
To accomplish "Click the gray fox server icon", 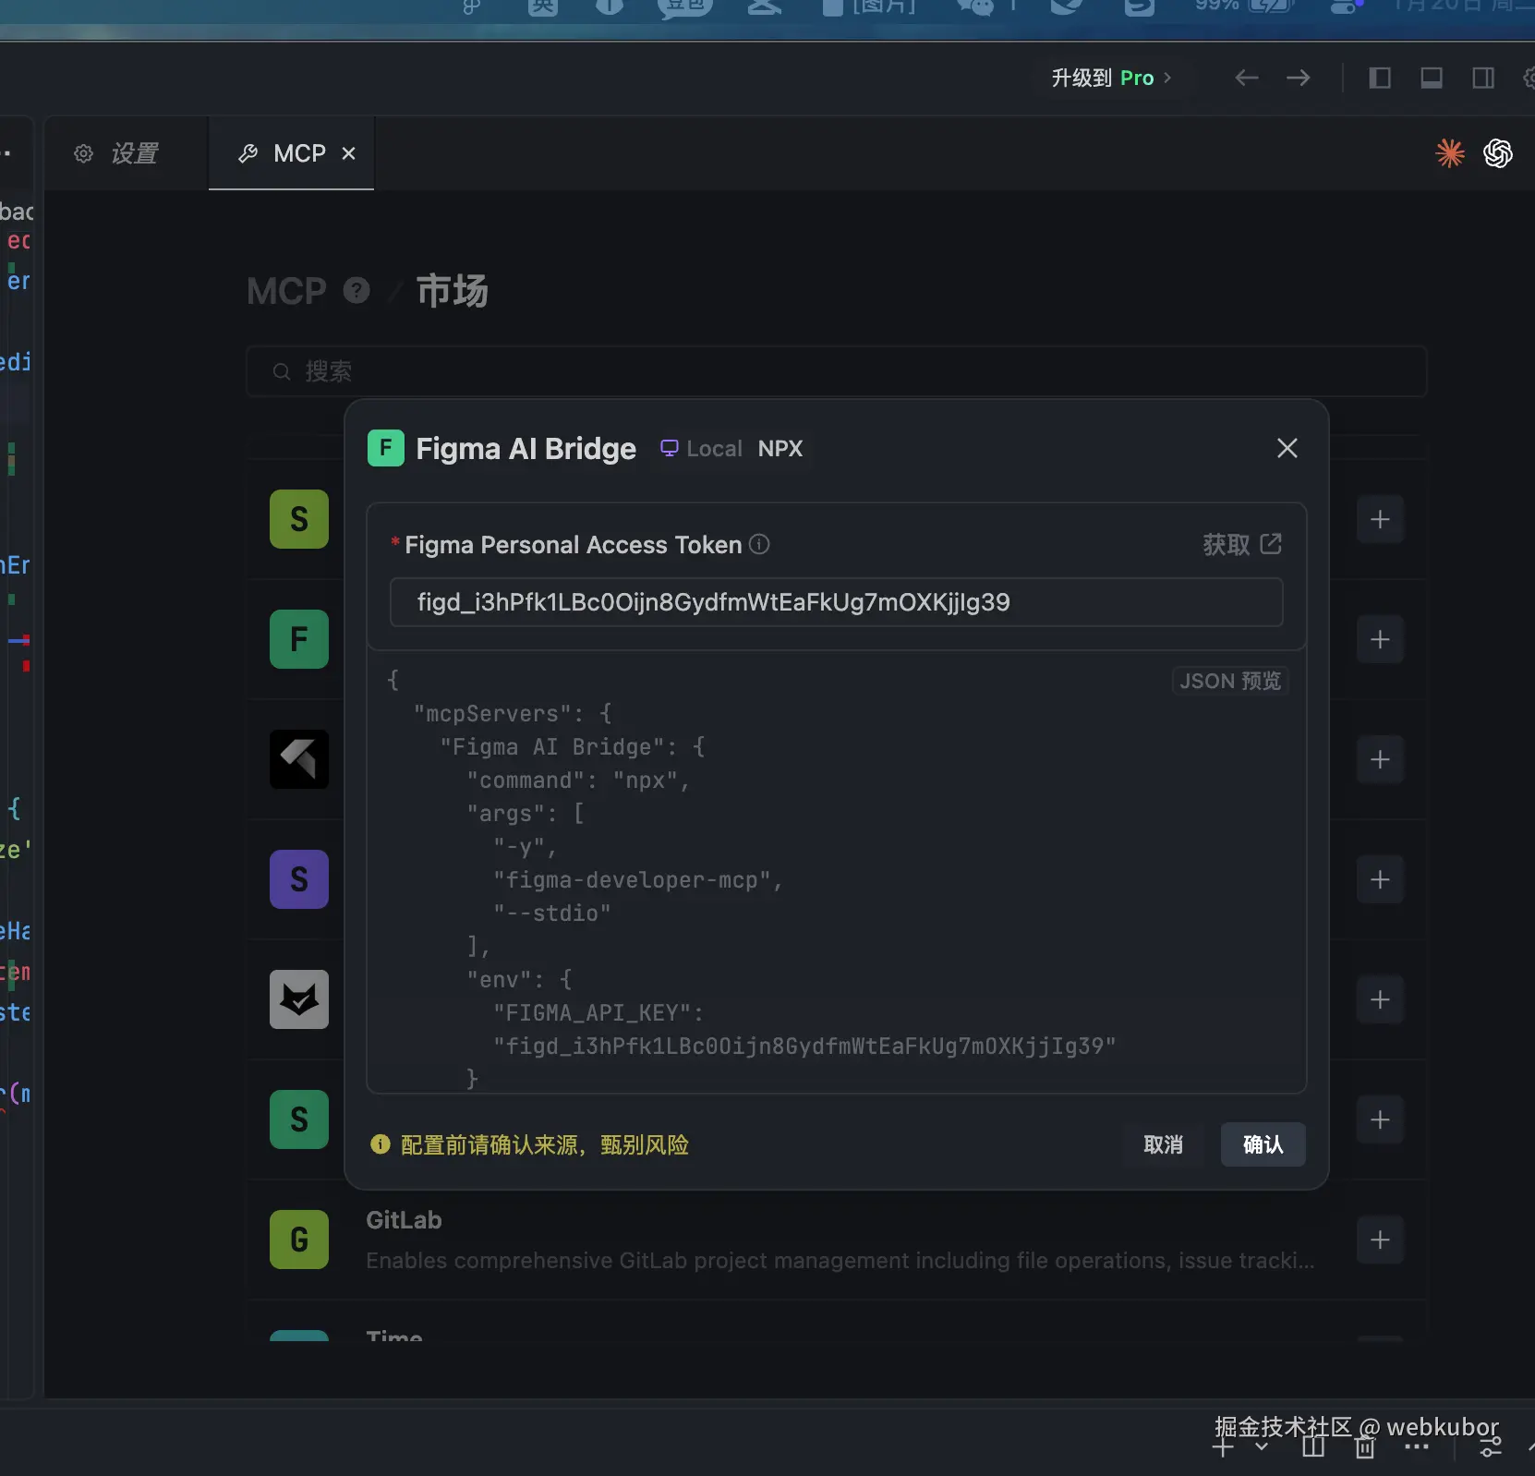I will (x=299, y=999).
